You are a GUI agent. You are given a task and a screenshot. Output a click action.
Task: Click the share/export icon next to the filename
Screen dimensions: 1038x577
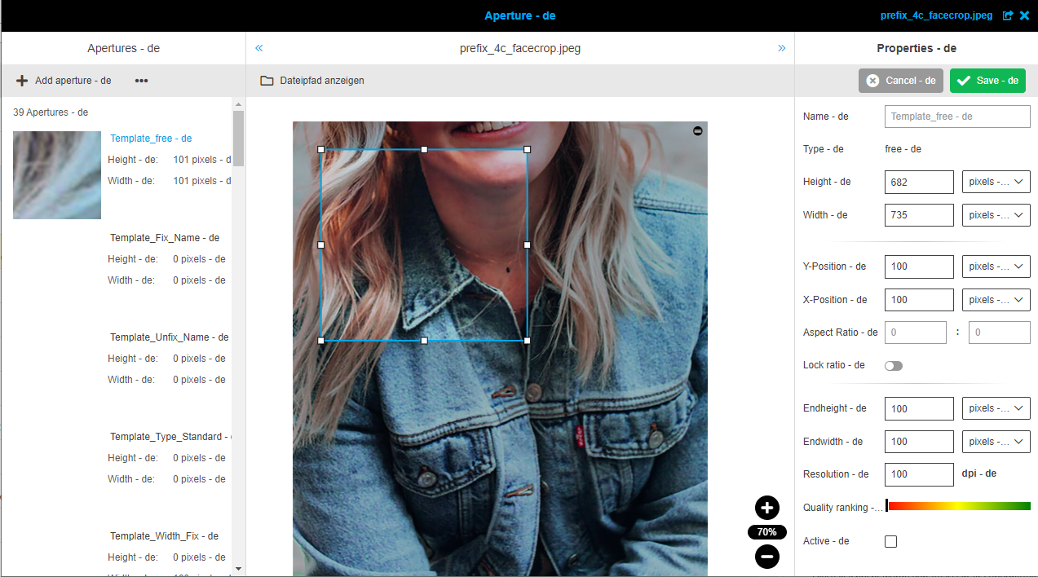[1008, 15]
